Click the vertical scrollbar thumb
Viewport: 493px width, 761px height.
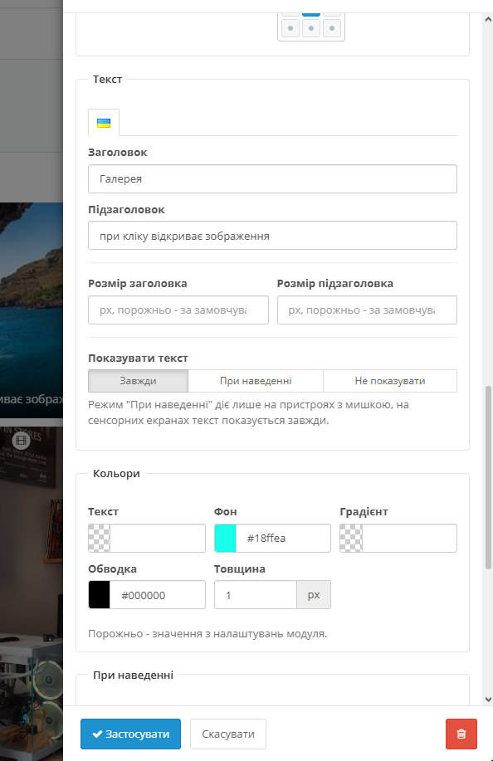pos(488,477)
